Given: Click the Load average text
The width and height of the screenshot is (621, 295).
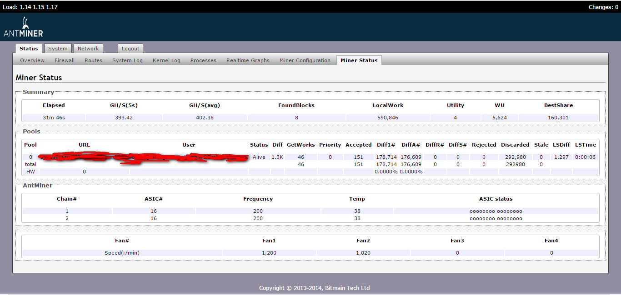Looking at the screenshot, I should [x=30, y=7].
